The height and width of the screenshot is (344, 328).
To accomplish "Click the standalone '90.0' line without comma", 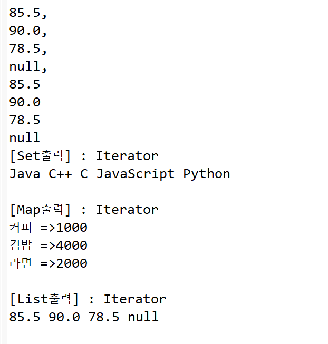I will click(x=25, y=102).
